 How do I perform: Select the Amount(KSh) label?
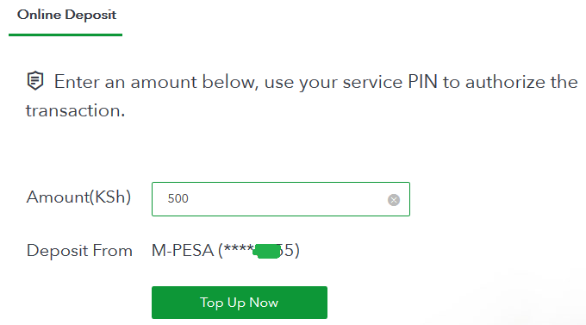(x=78, y=197)
